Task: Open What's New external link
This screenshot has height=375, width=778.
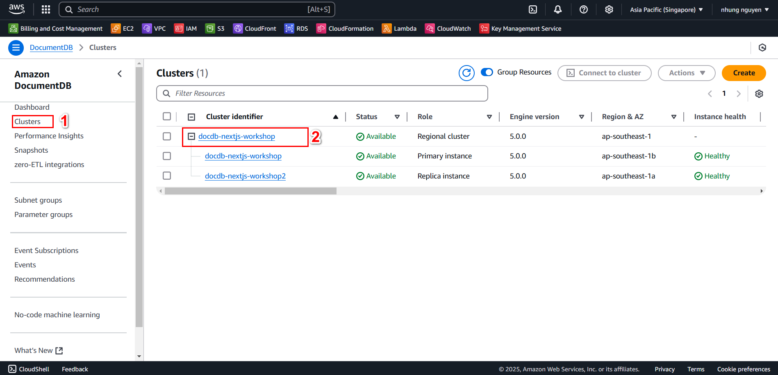Action: 39,350
